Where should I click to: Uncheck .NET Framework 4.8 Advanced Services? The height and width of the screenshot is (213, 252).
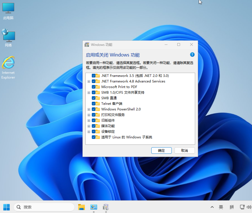point(93,81)
